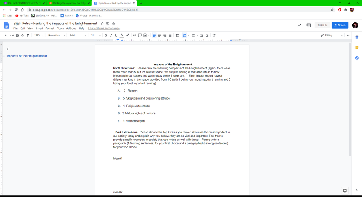Hide the menus with the up chevron

[348, 35]
